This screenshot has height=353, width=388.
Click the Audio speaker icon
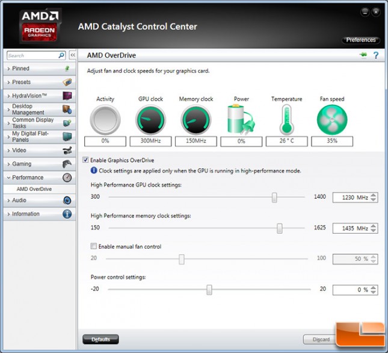(x=67, y=200)
